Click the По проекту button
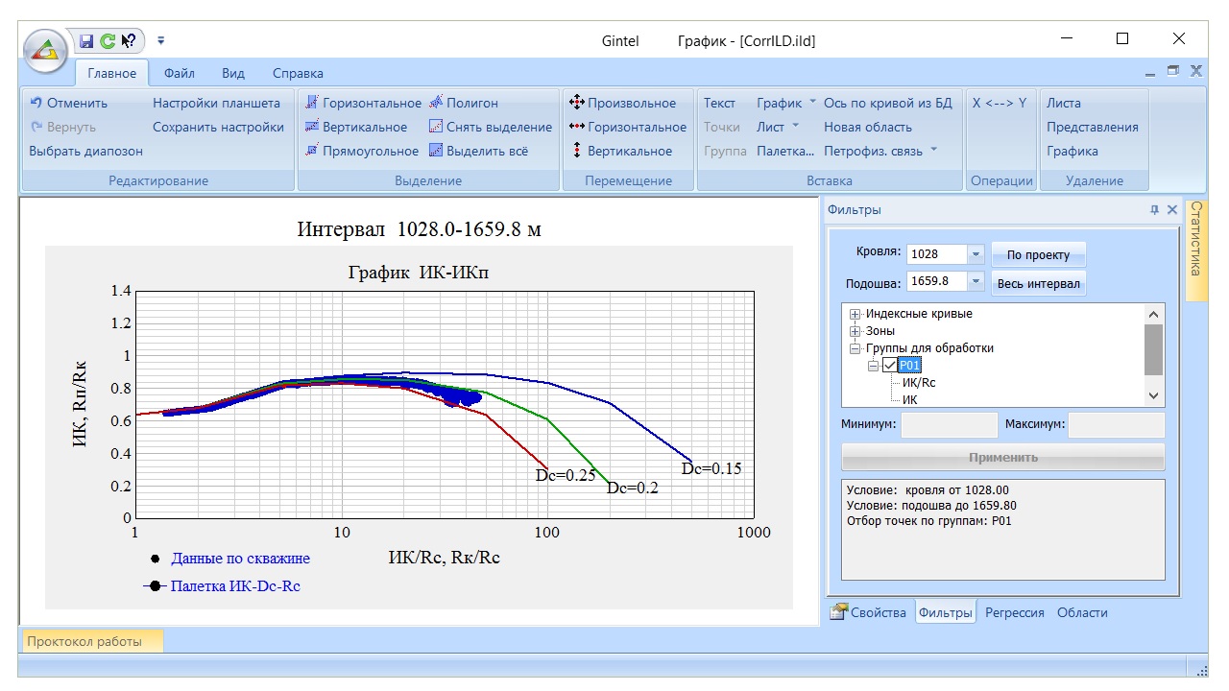Viewport: 1229px width, 691px height. click(1038, 254)
